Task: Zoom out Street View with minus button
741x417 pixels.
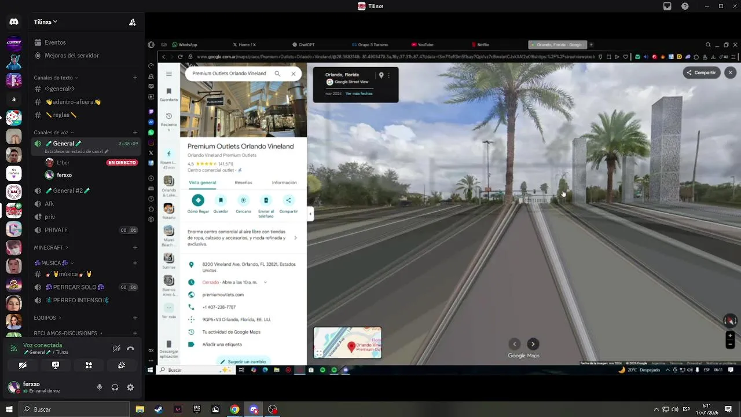Action: coord(730,344)
